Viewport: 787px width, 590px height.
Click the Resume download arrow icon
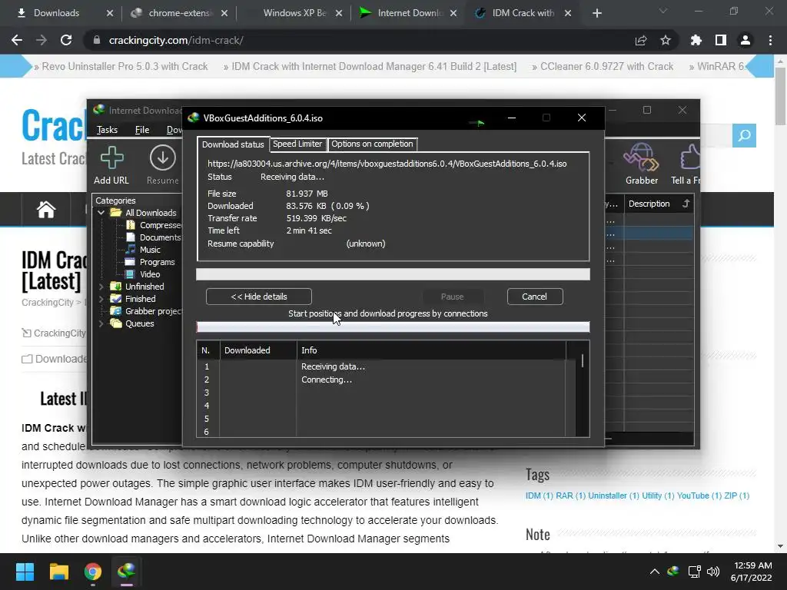point(163,157)
